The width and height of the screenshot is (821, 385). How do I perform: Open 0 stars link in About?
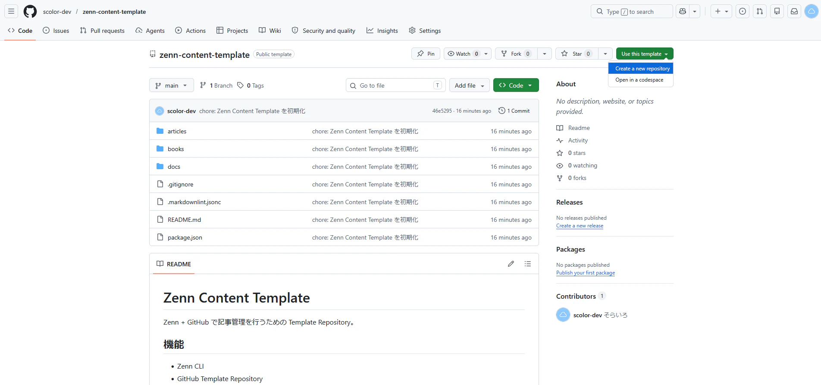[571, 153]
